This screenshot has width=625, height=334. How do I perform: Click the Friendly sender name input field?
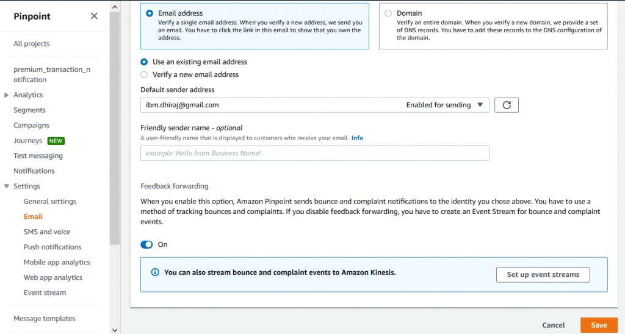click(x=315, y=153)
